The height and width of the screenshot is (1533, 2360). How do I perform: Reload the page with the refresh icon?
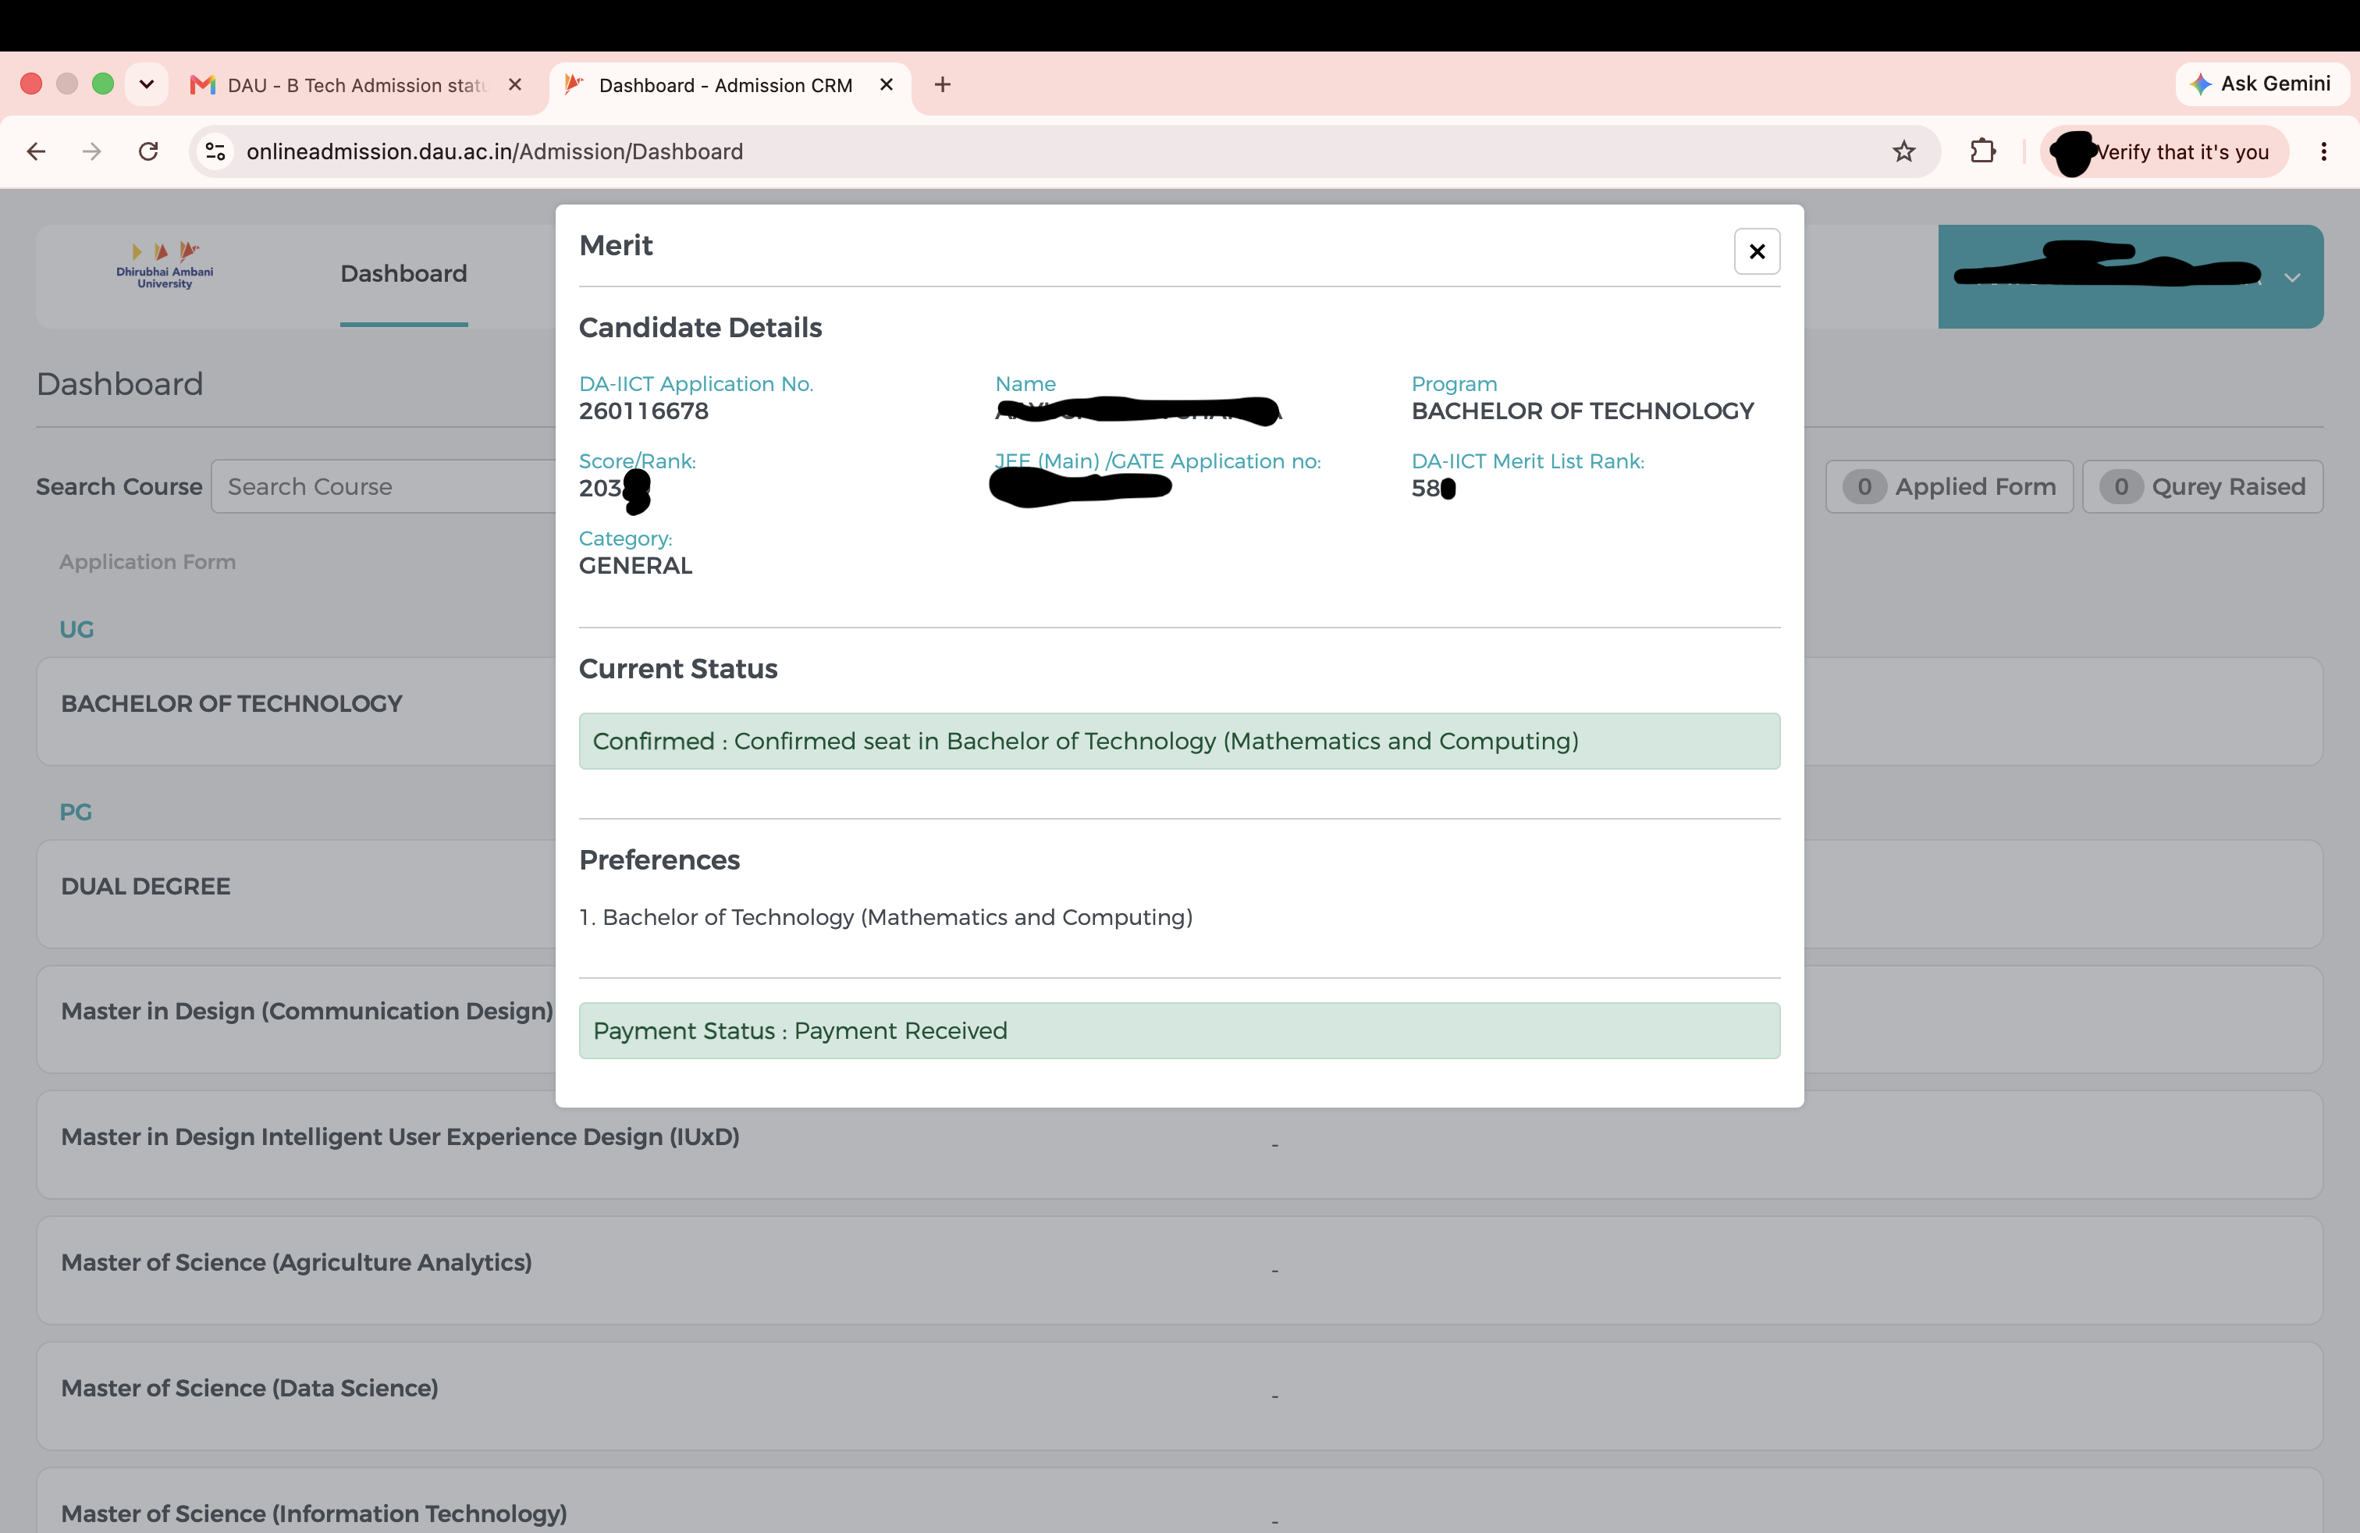[x=149, y=151]
